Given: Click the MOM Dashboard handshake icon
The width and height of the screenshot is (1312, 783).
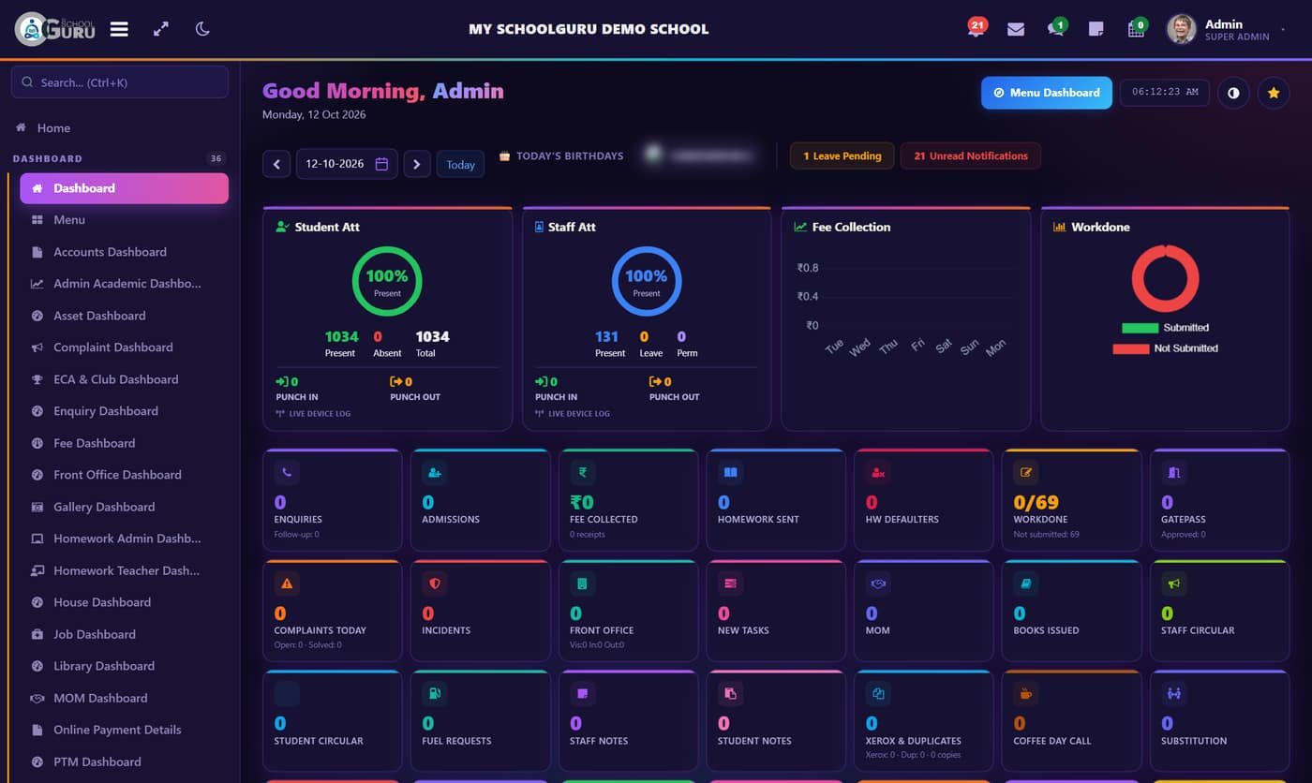Looking at the screenshot, I should pyautogui.click(x=37, y=698).
